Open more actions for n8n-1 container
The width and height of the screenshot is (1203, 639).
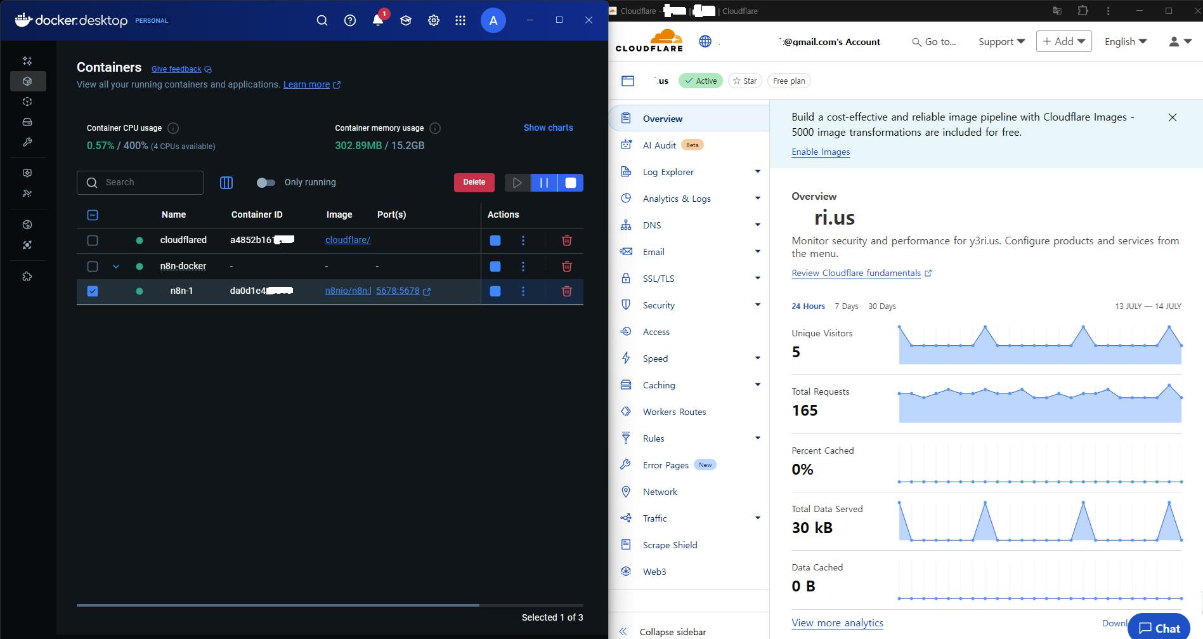[523, 291]
